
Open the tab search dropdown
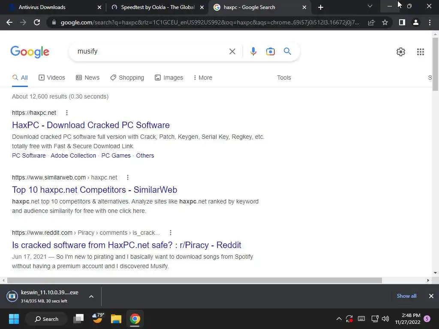point(370,6)
